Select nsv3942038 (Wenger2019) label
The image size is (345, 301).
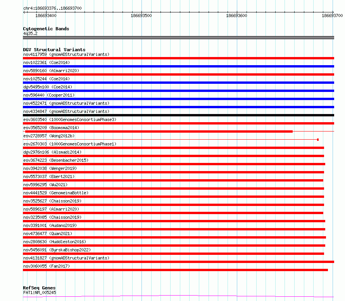(x=50, y=168)
